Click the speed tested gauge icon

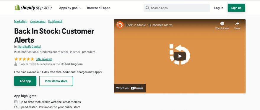(16, 107)
